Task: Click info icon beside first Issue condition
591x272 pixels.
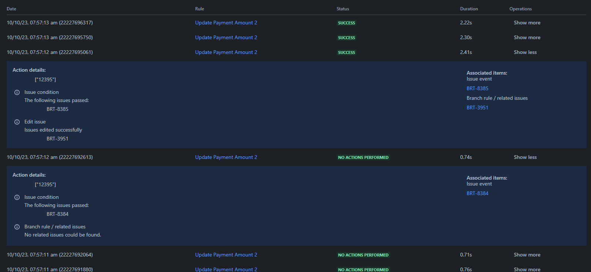Action: (x=17, y=92)
